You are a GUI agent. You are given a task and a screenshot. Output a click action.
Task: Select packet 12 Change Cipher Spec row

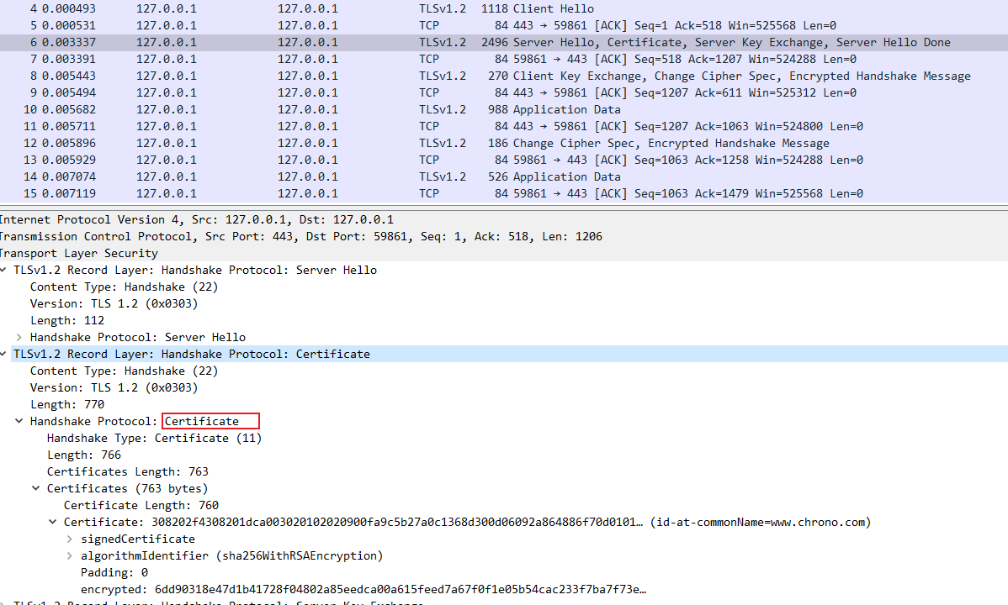(505, 143)
